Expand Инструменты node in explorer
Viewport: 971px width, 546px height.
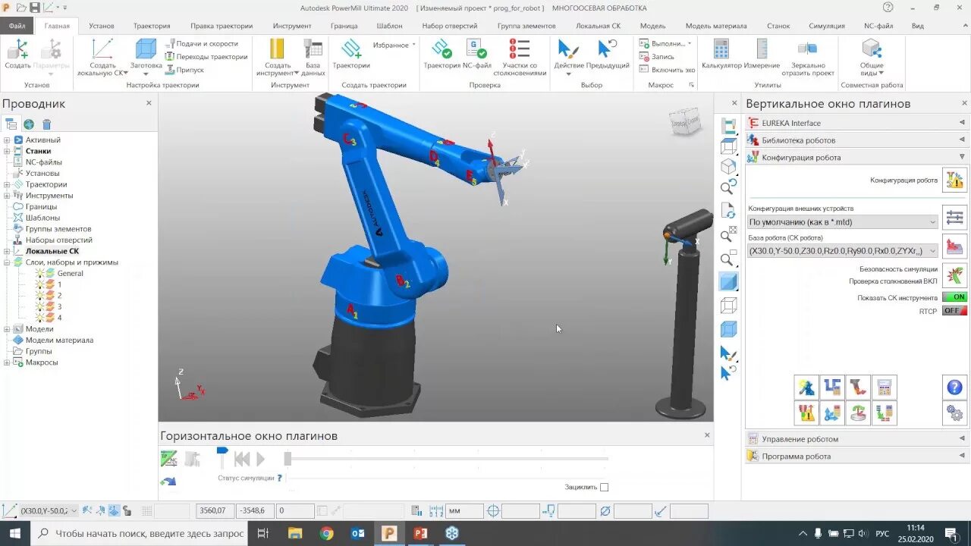pos(7,196)
